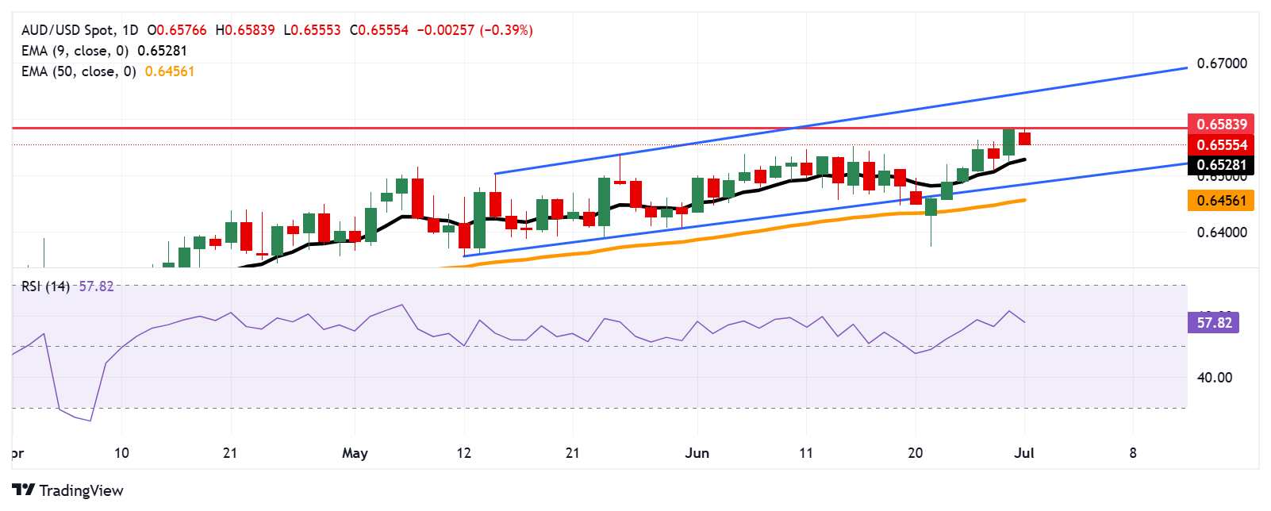Click the orange 0.64561 EMA price tag
Image resolution: width=1271 pixels, height=511 pixels.
tap(1221, 200)
